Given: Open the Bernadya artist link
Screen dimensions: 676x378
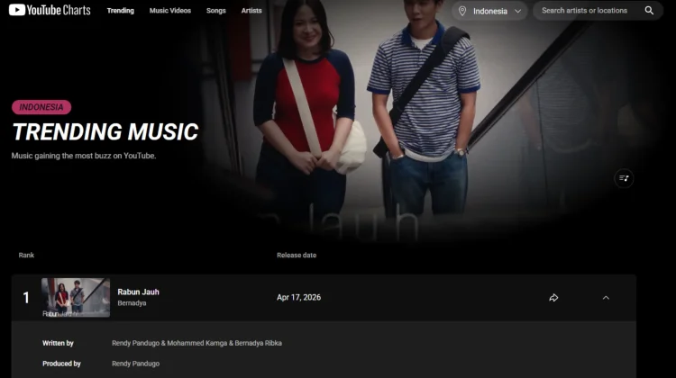Looking at the screenshot, I should [132, 303].
